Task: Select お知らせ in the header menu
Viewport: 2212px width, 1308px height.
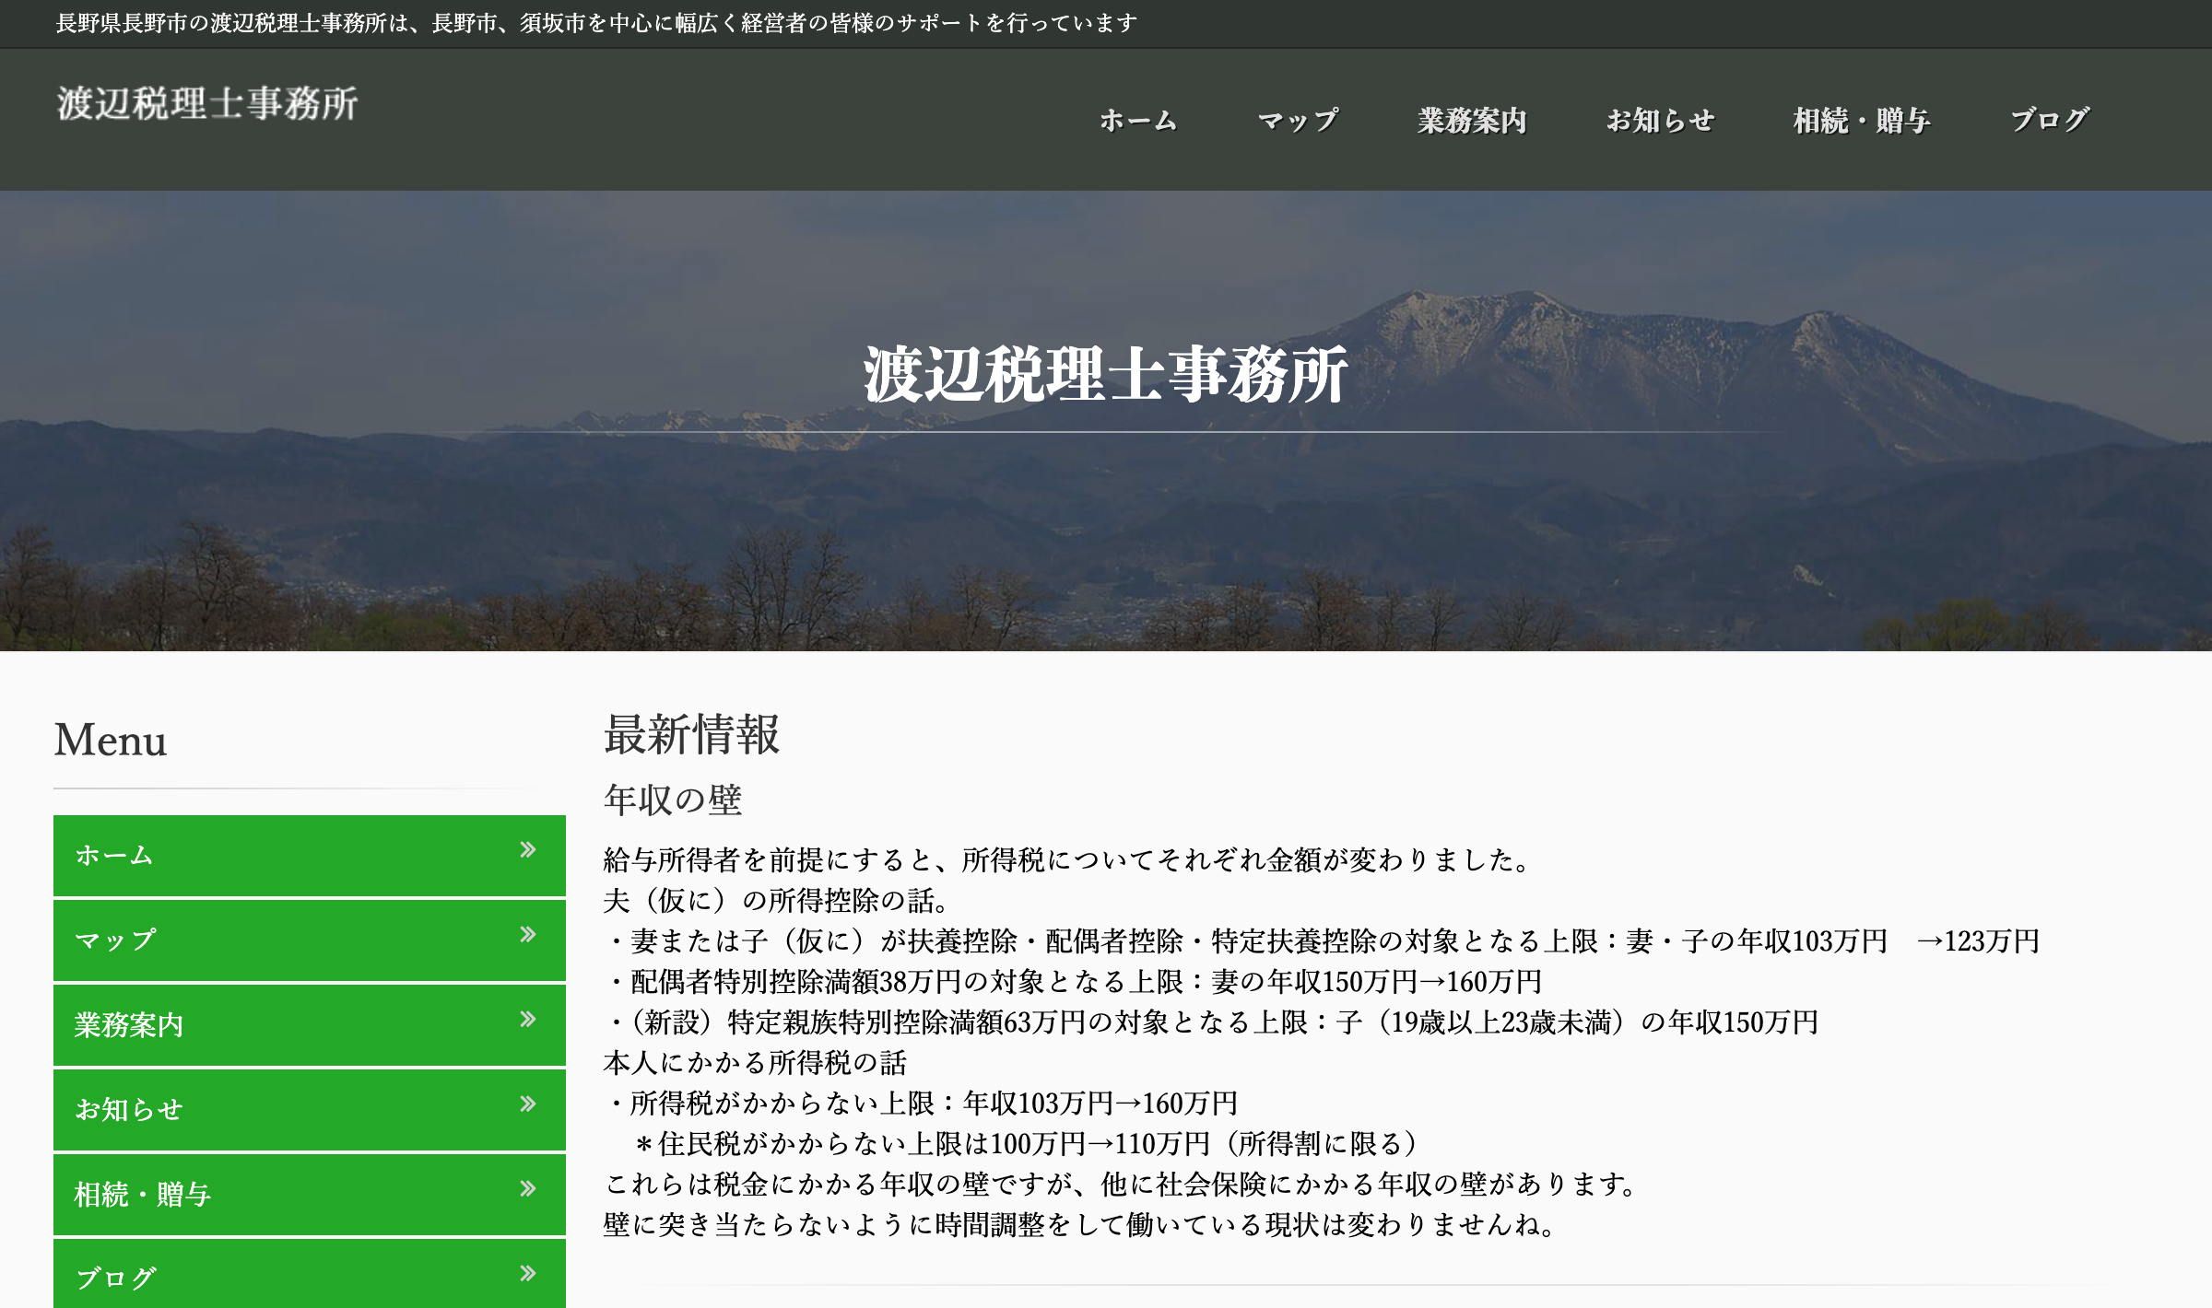Action: [1660, 121]
